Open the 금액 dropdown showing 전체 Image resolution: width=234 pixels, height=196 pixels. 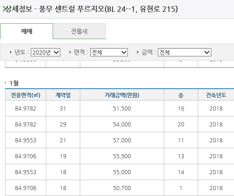tap(185, 52)
